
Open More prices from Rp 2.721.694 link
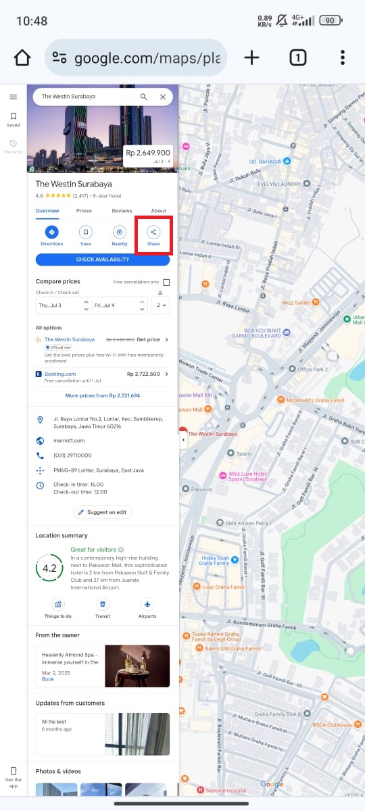(x=103, y=395)
